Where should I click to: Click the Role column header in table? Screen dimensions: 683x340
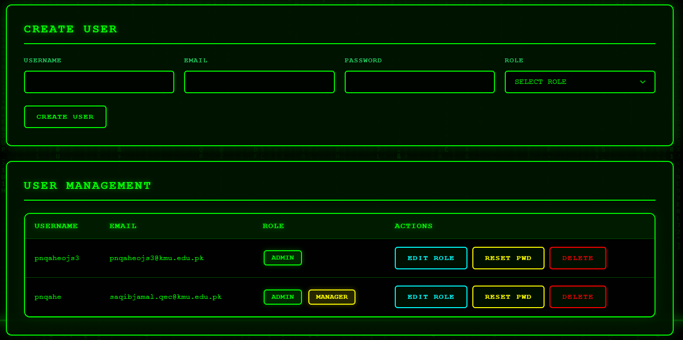pyautogui.click(x=273, y=226)
